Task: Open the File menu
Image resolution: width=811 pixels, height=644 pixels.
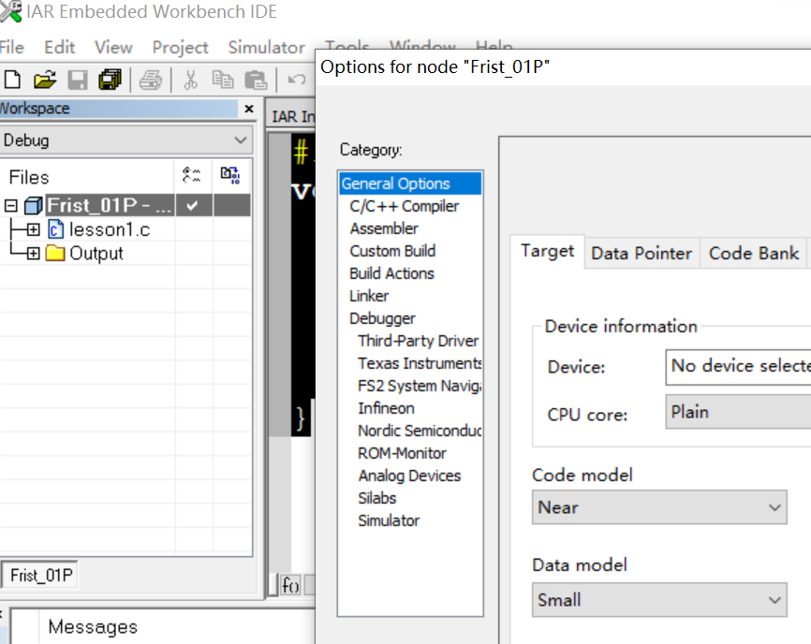Action: (x=12, y=48)
